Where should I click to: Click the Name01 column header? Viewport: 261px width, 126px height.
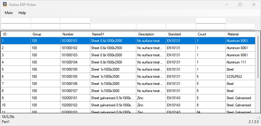coord(113,34)
